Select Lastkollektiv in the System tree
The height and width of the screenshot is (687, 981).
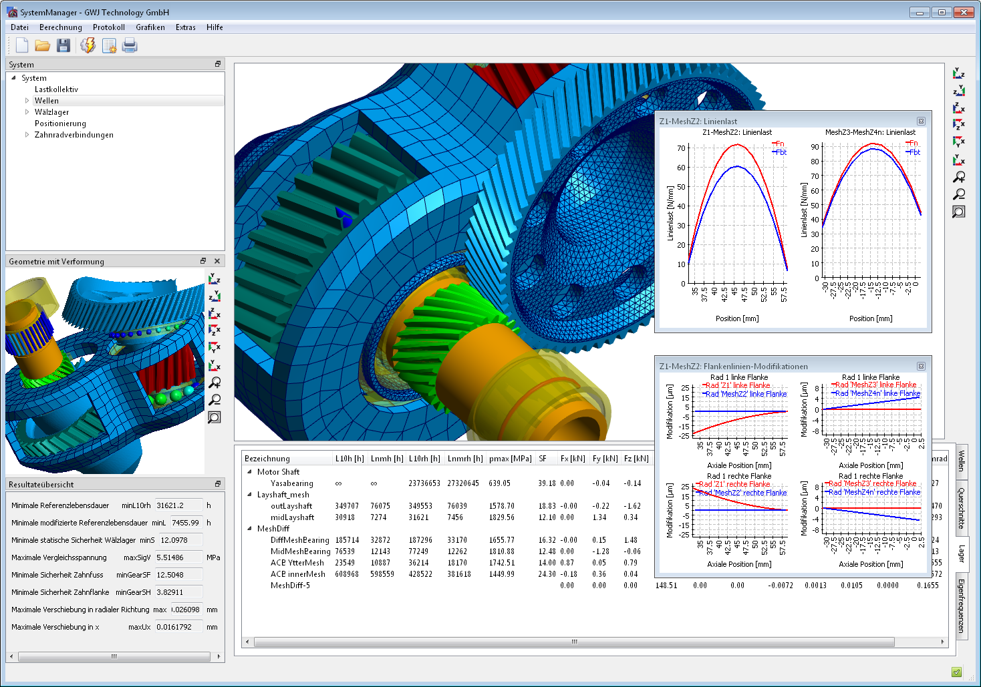[56, 89]
